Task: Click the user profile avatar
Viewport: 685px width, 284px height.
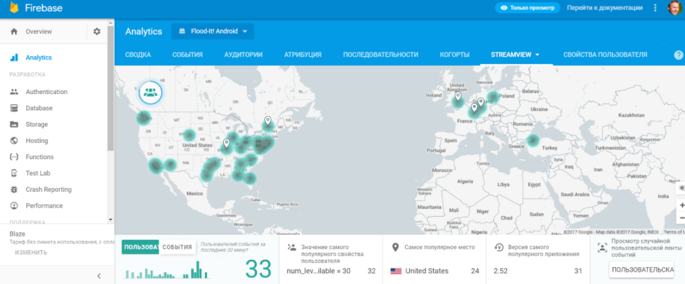Action: click(x=675, y=8)
